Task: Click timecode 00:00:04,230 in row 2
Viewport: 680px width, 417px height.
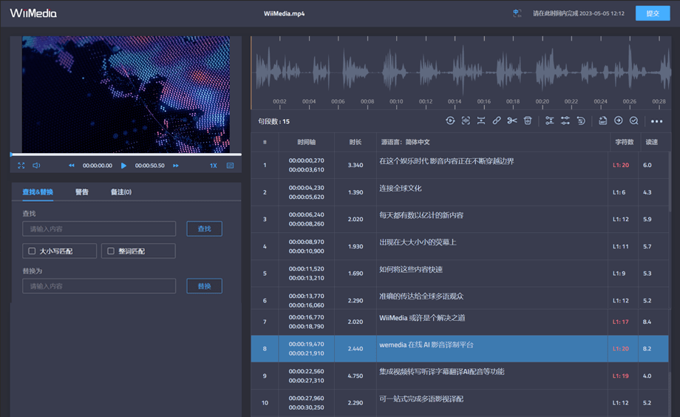Action: pos(306,188)
